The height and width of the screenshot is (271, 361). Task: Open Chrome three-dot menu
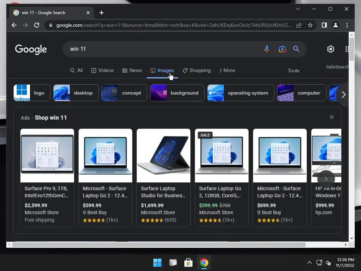click(x=347, y=25)
